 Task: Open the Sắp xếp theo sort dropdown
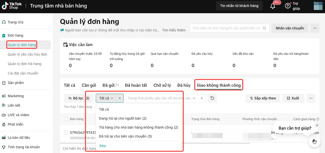(263, 98)
